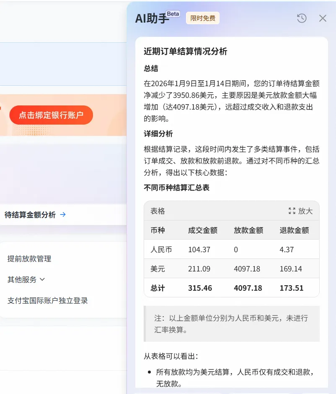
Task: Click the chevron next to 其他服务
Action: [42, 279]
